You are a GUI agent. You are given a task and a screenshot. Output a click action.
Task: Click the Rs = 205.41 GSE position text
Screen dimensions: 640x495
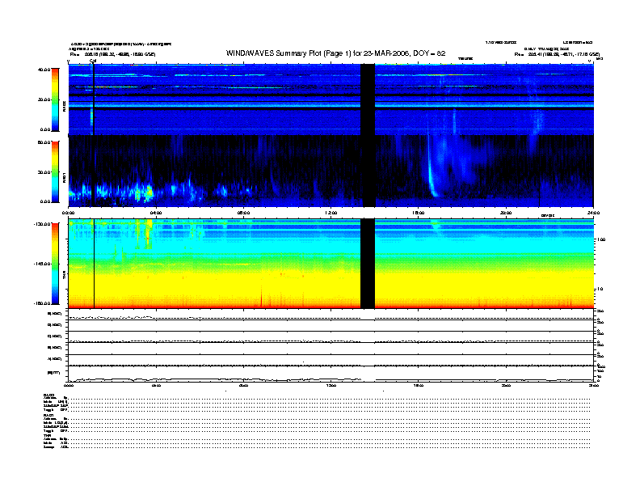tap(557, 54)
